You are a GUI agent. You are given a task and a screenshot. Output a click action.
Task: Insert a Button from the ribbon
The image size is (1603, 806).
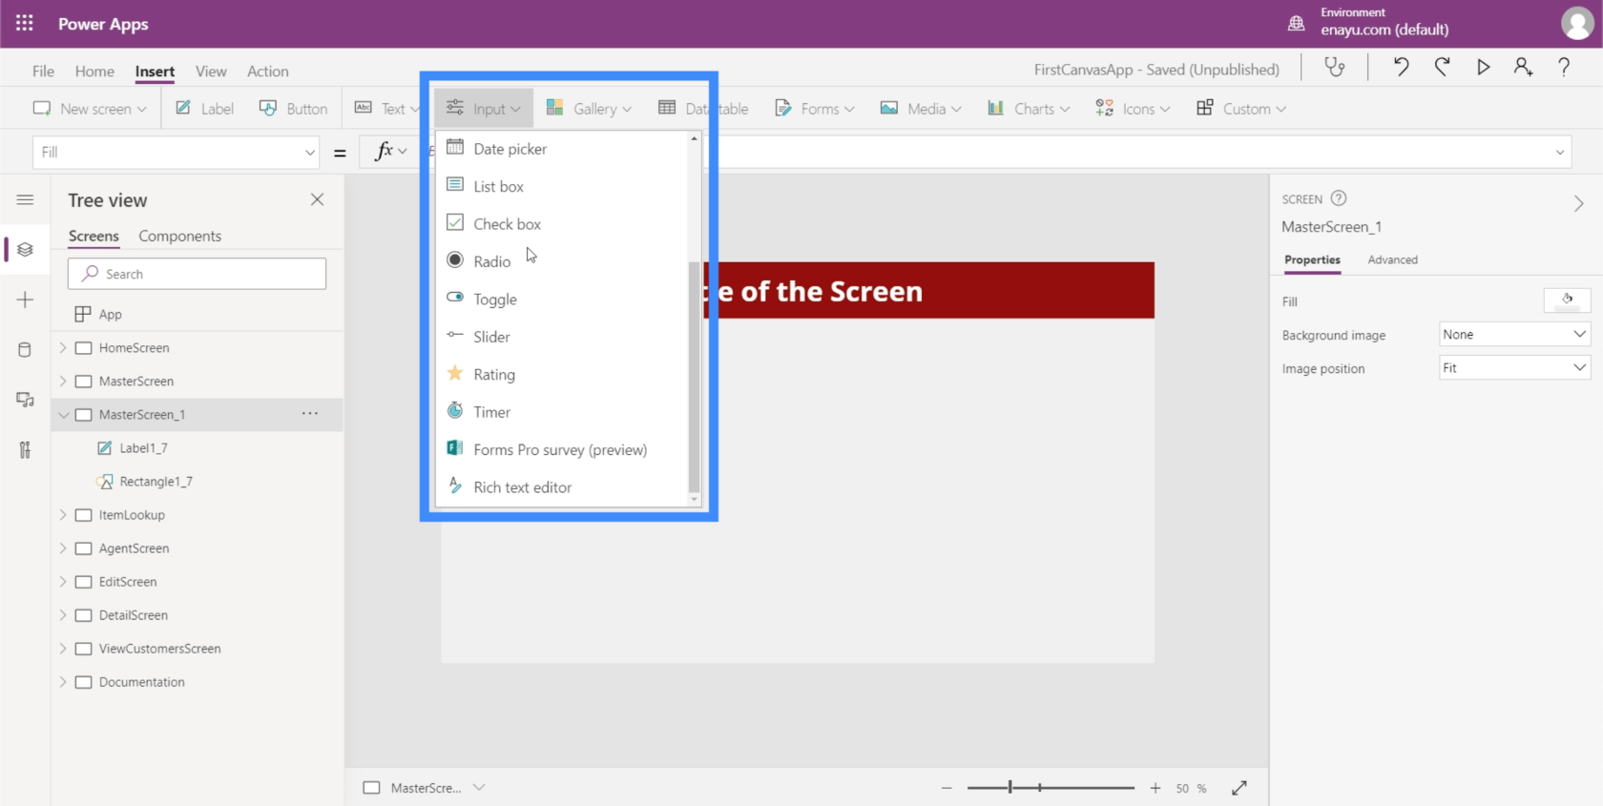[293, 109]
